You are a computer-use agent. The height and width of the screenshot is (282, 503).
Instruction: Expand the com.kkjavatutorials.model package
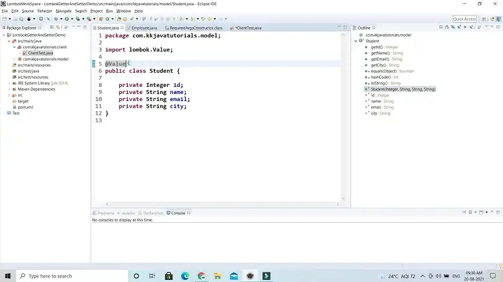14,59
